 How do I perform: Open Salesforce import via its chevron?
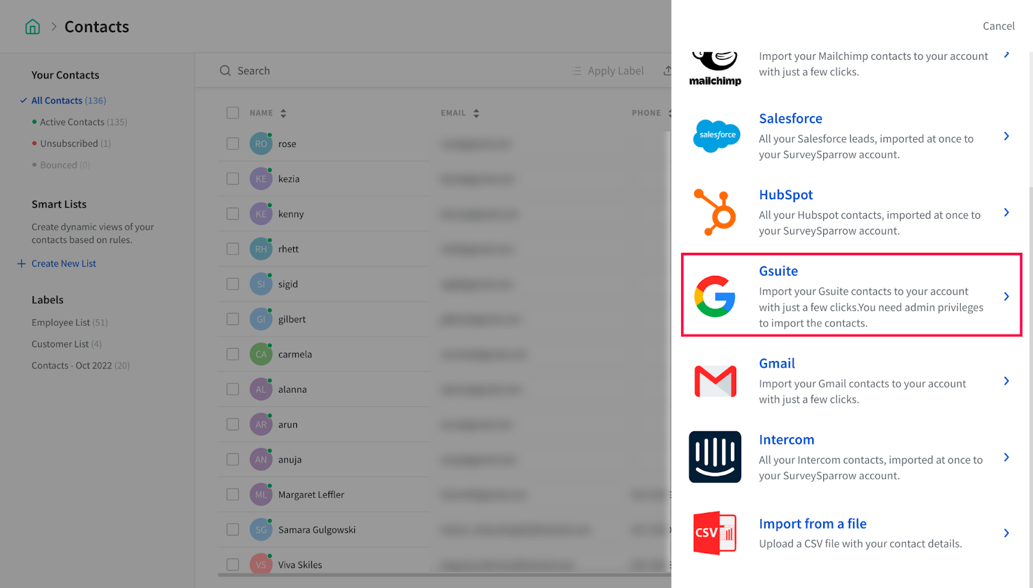point(1007,136)
